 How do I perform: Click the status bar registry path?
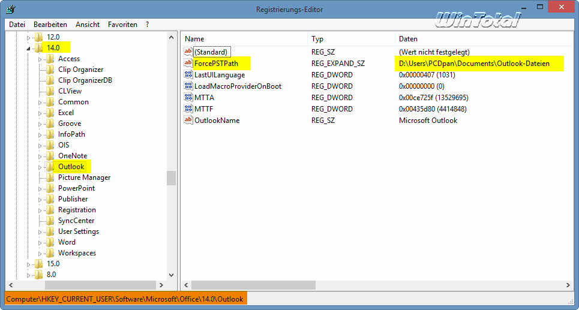[125, 299]
